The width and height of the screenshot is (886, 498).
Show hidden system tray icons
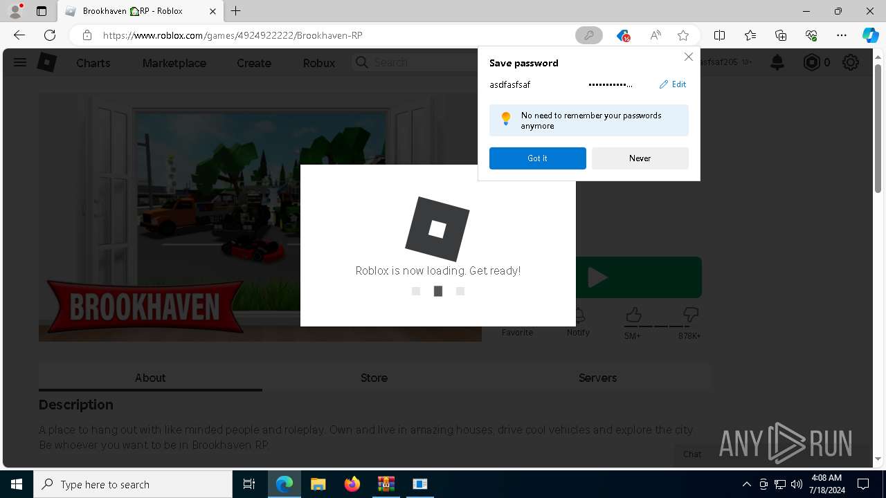(746, 484)
